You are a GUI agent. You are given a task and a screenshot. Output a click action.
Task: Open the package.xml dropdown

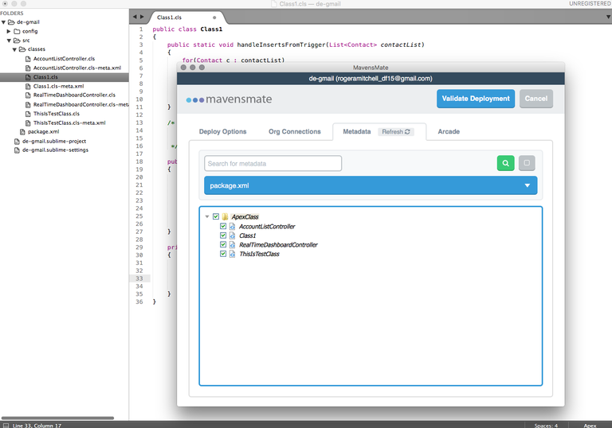(x=371, y=185)
